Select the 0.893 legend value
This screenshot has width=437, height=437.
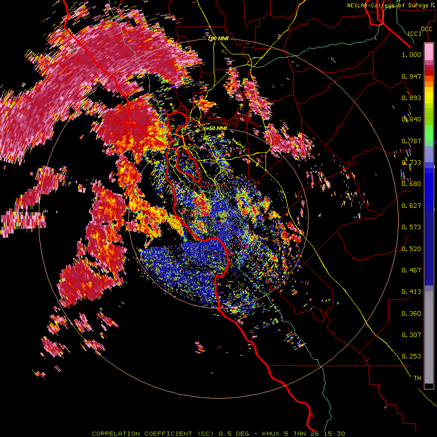(x=411, y=98)
